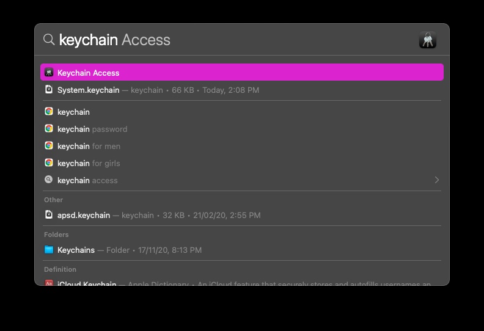Click the magnifying glass search icon
484x331 pixels.
[x=49, y=40]
